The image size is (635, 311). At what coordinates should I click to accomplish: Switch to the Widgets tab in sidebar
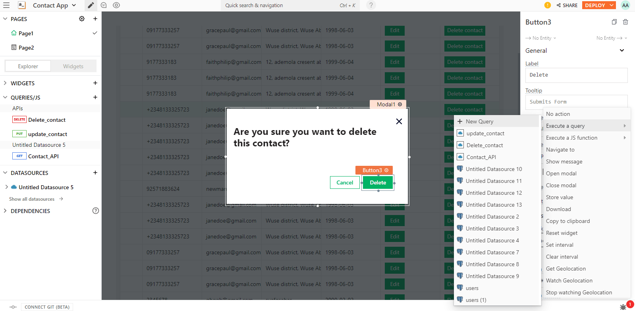pos(73,66)
